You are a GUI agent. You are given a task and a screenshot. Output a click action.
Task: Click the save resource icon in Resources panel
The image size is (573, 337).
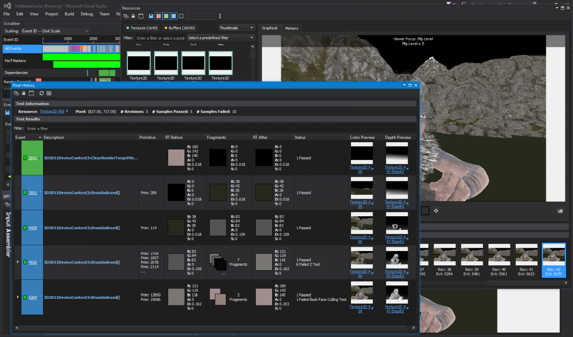click(150, 16)
